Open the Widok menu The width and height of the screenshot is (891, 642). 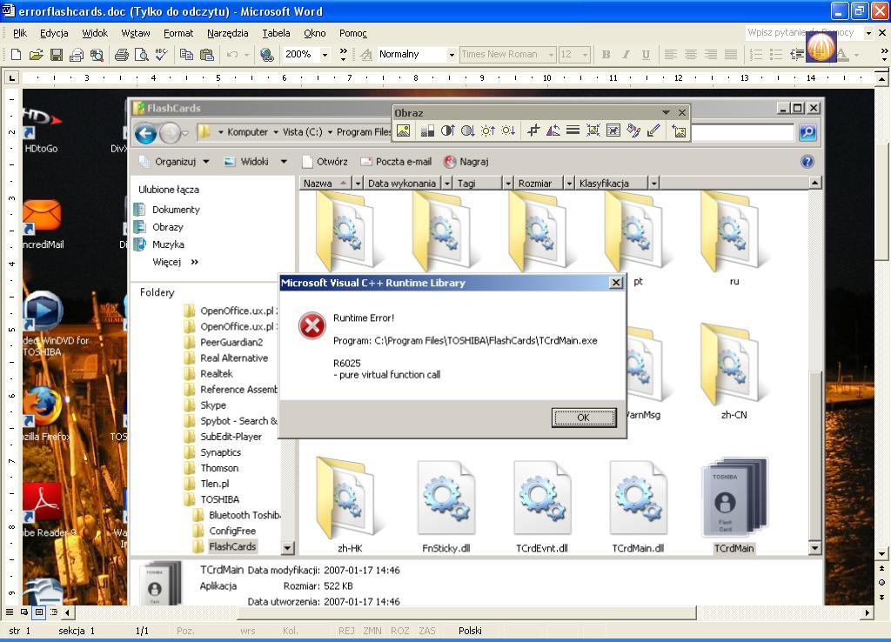pyautogui.click(x=95, y=33)
